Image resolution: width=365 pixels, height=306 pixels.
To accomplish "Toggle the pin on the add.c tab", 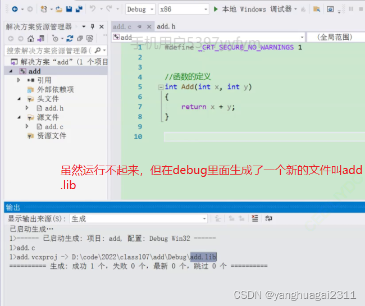I will coord(139,27).
